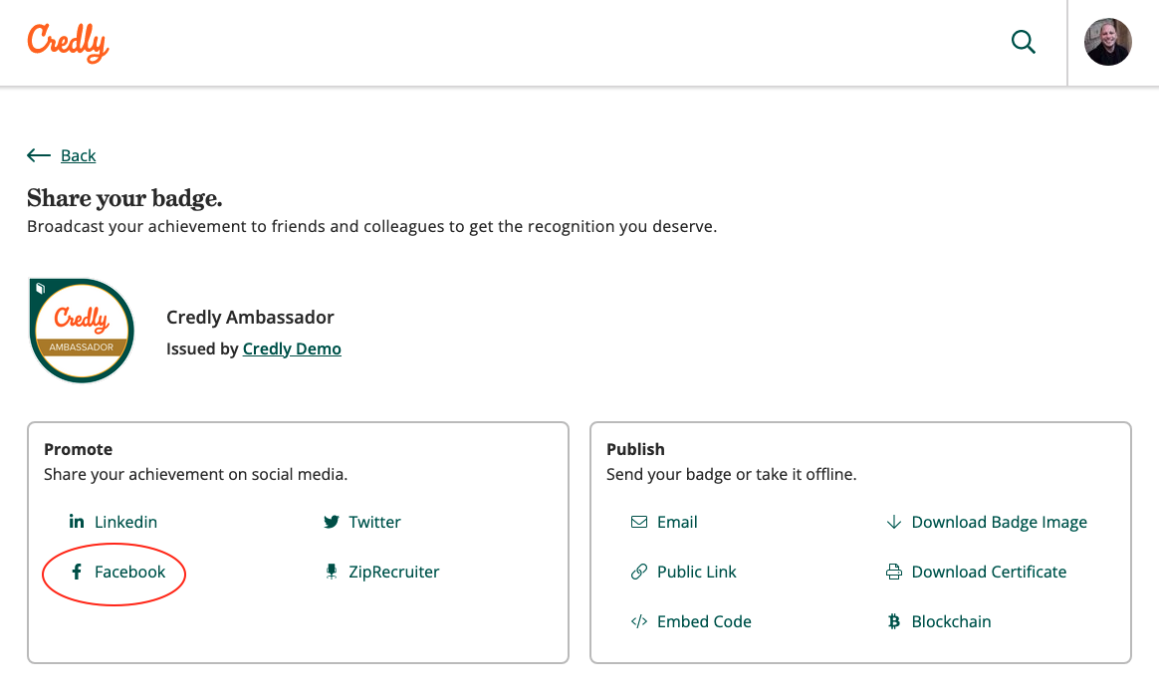Click the Blockchain bitcoin icon
The height and width of the screenshot is (696, 1159).
pos(893,621)
